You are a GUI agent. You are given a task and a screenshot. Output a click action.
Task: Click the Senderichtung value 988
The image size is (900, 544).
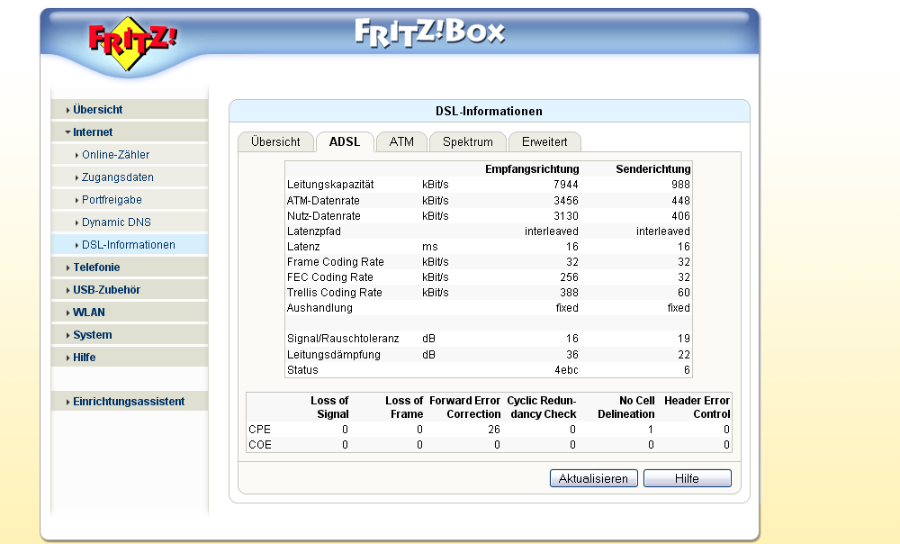(x=680, y=185)
